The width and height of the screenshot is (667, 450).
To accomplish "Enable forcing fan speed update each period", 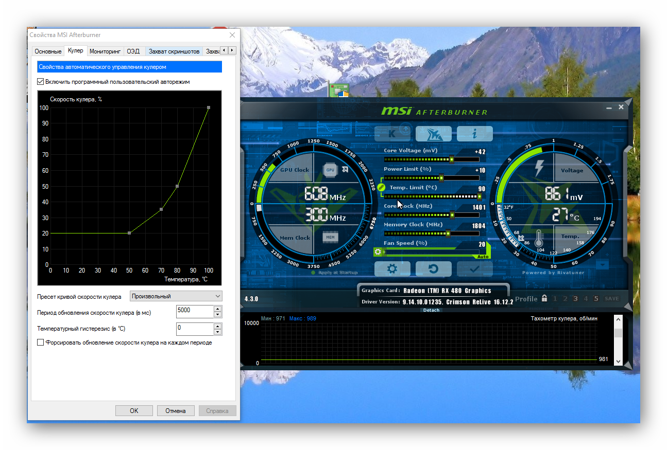I will [x=41, y=343].
